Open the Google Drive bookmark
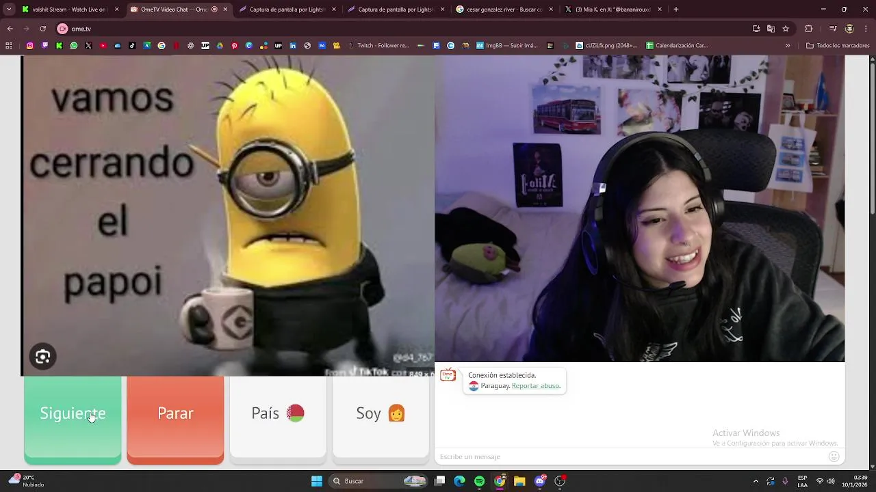This screenshot has height=492, width=876. pyautogui.click(x=220, y=46)
